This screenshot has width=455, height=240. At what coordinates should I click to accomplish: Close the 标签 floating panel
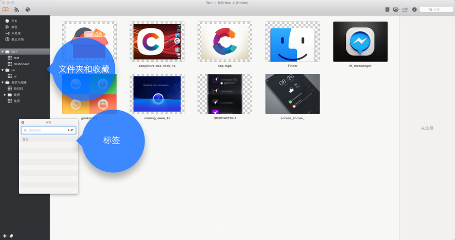pyautogui.click(x=23, y=122)
